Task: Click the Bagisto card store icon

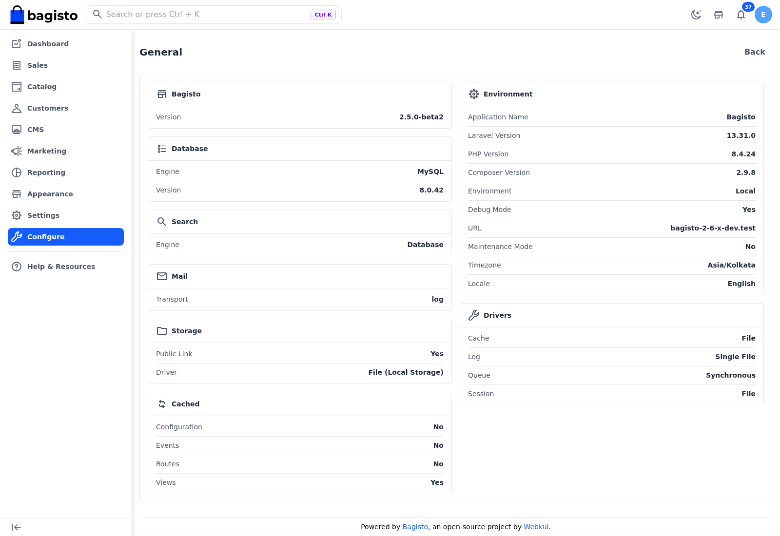Action: click(162, 94)
